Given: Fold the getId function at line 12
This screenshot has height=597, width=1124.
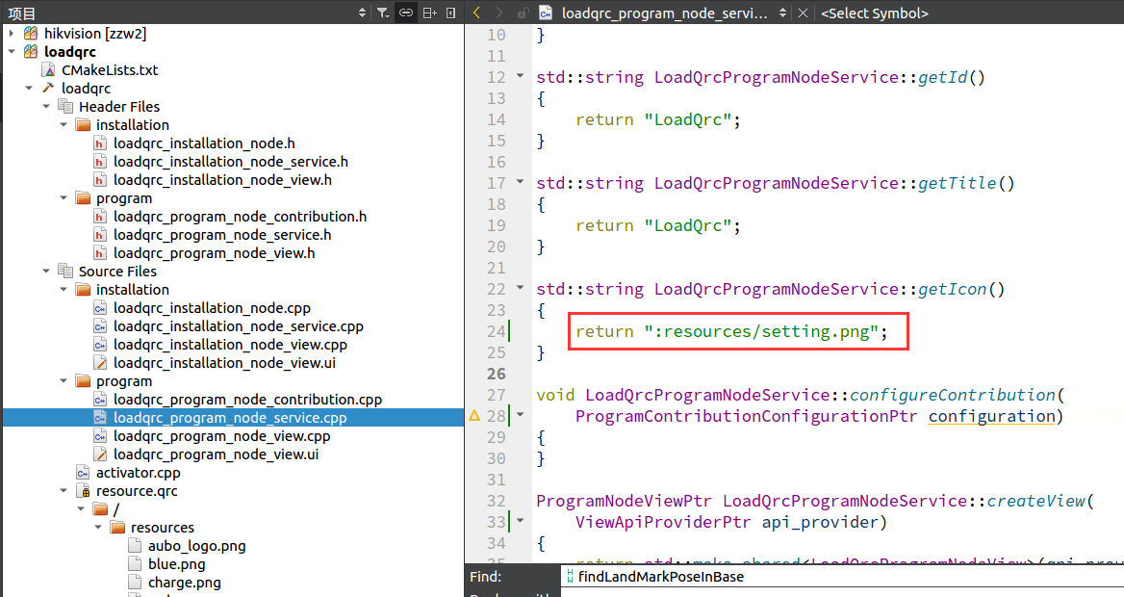Looking at the screenshot, I should click(x=521, y=75).
